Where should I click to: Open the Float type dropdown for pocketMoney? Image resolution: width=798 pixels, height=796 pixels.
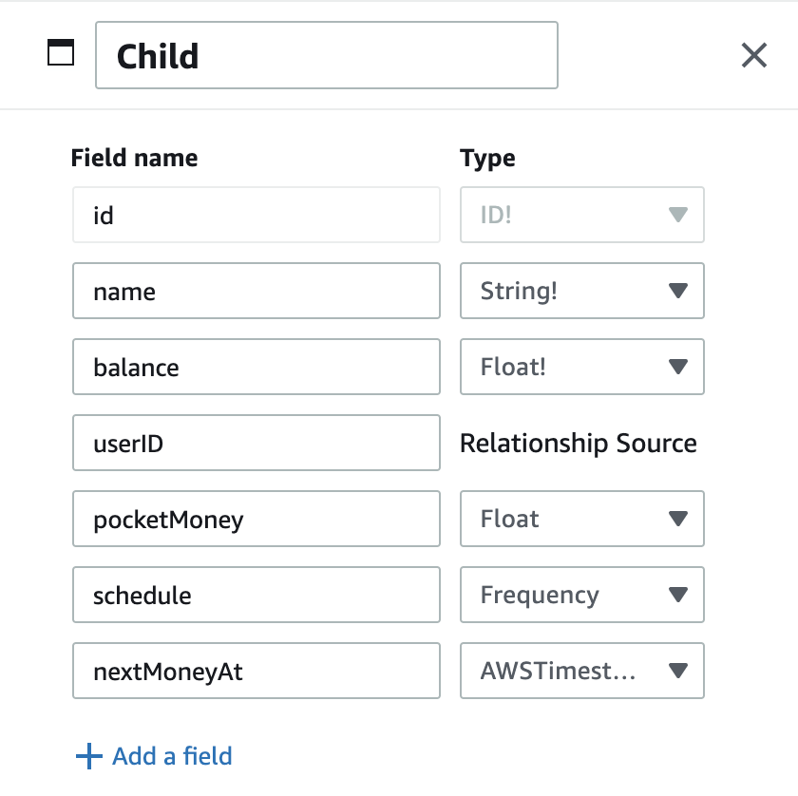[582, 519]
